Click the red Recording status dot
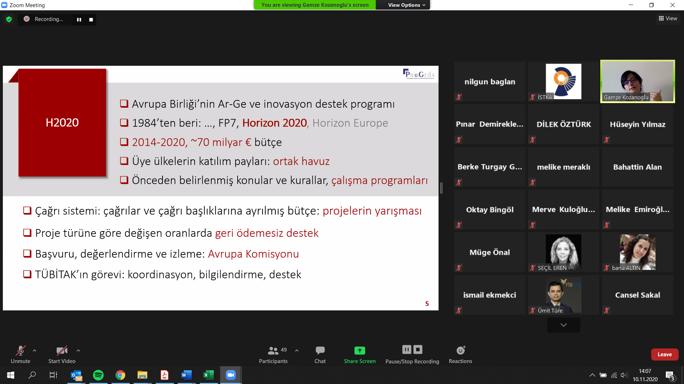Viewport: 684px width, 384px height. [27, 19]
